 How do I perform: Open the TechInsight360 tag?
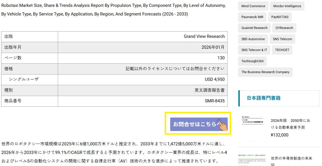252,61
